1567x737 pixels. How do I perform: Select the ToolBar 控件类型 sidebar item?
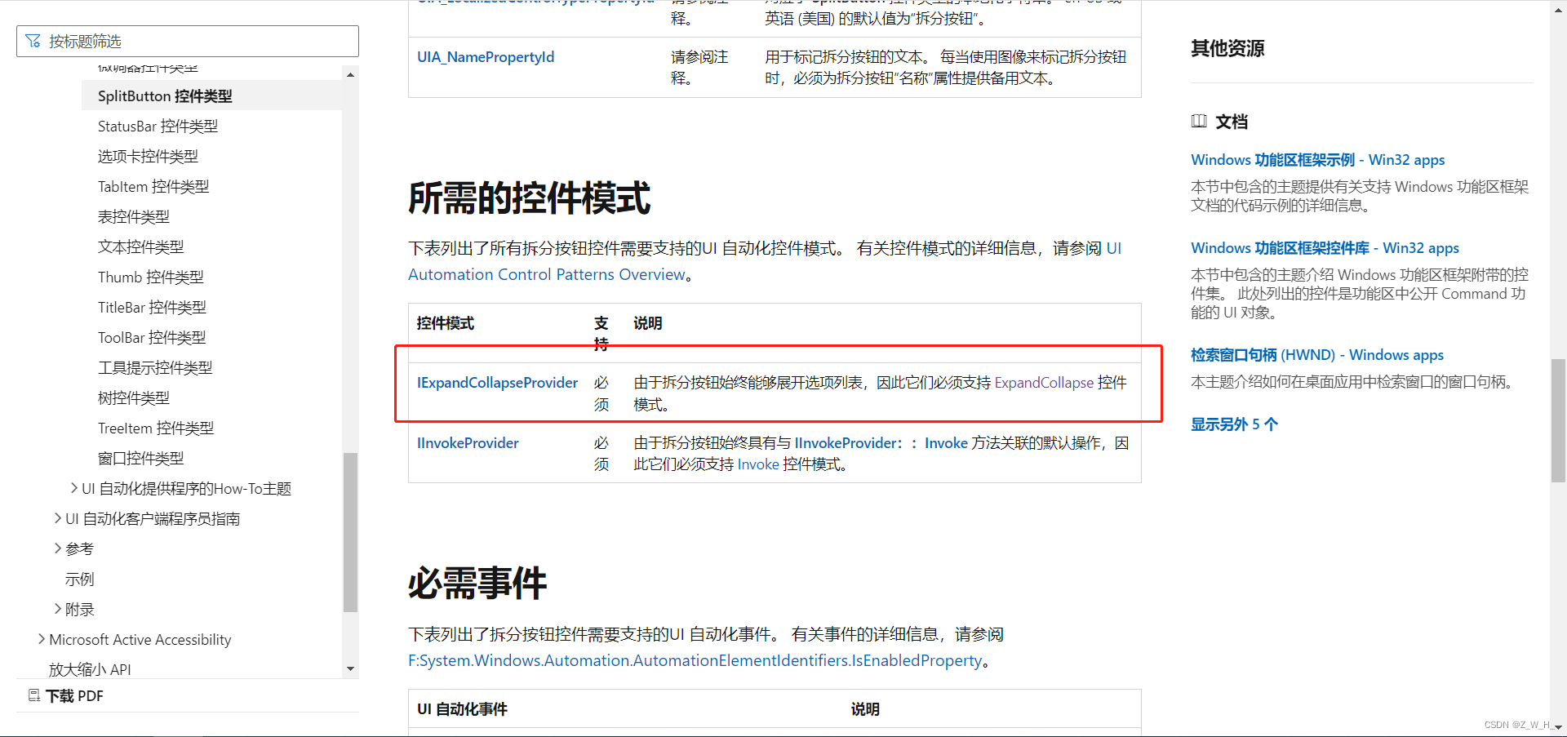[151, 337]
